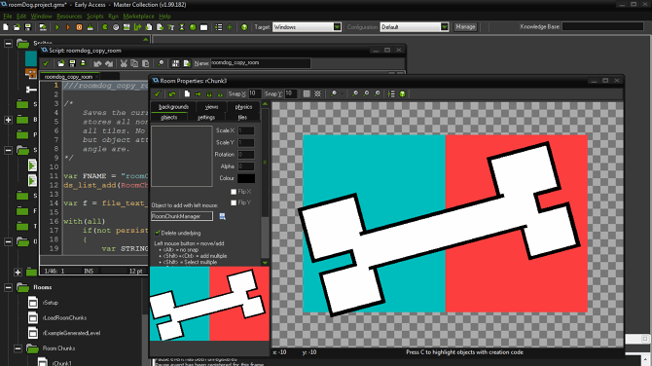Select the rSetup room in resource tree

[51, 303]
